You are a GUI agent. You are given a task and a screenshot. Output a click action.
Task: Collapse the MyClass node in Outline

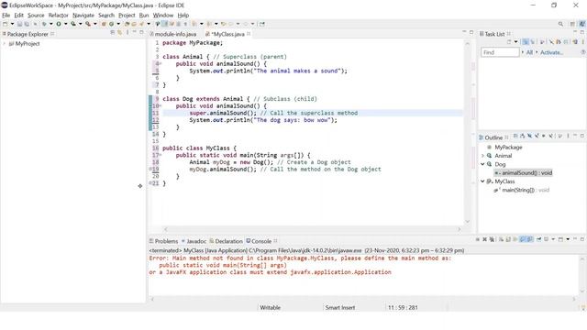click(x=482, y=181)
